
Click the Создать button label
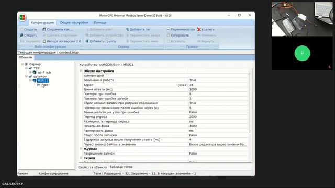pyautogui.click(x=30, y=29)
